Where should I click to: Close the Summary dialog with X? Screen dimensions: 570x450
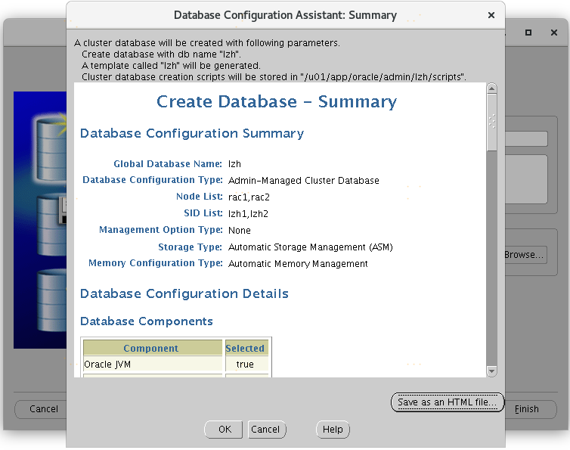click(x=491, y=15)
